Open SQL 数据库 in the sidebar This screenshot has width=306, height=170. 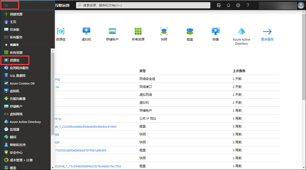tap(18, 76)
